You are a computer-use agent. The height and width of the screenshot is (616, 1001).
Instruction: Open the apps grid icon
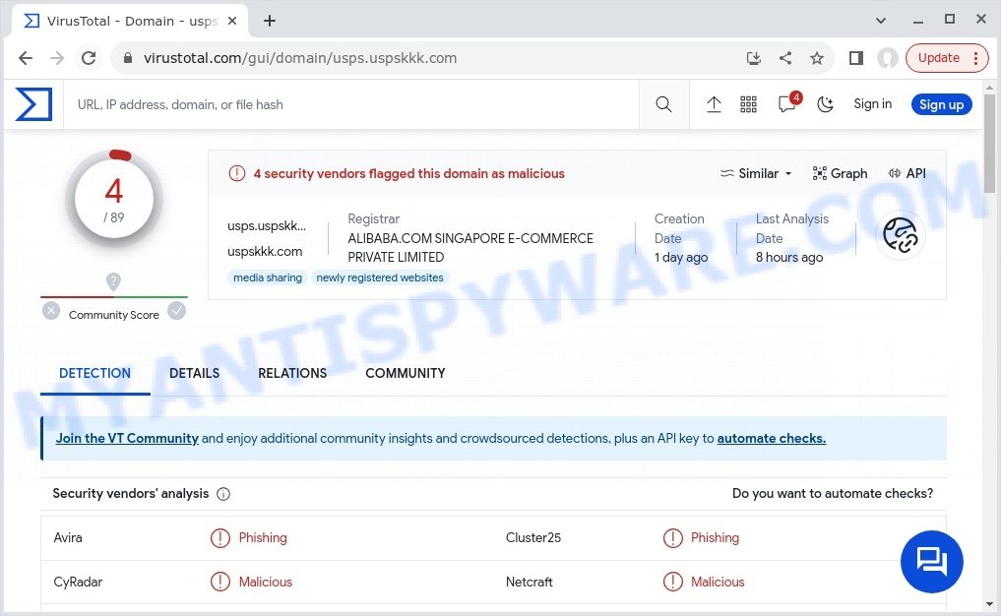748,104
